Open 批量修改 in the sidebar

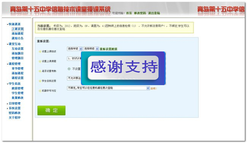(x=17, y=98)
